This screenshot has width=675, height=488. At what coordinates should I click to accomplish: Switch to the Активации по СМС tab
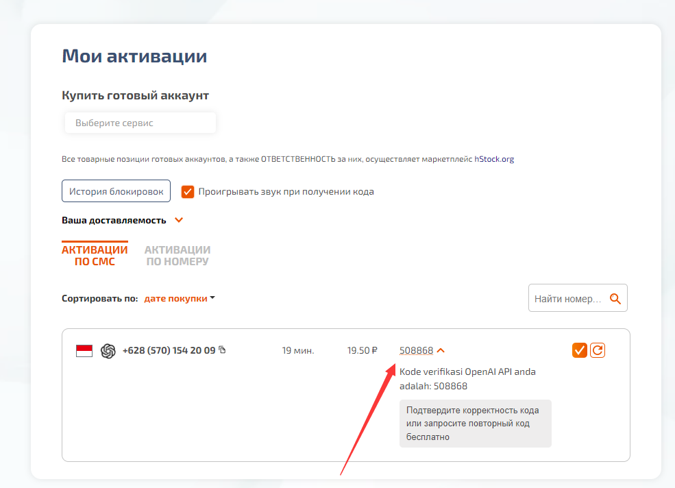[x=95, y=256]
